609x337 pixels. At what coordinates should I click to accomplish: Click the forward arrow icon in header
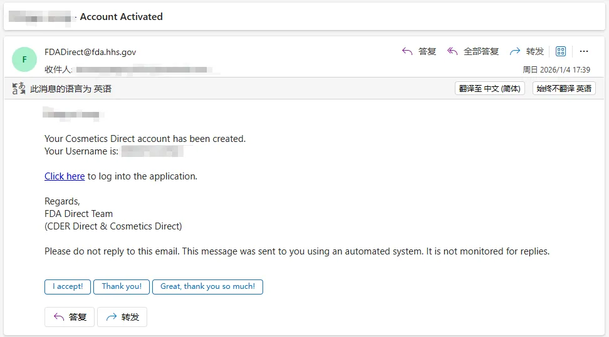pos(515,51)
